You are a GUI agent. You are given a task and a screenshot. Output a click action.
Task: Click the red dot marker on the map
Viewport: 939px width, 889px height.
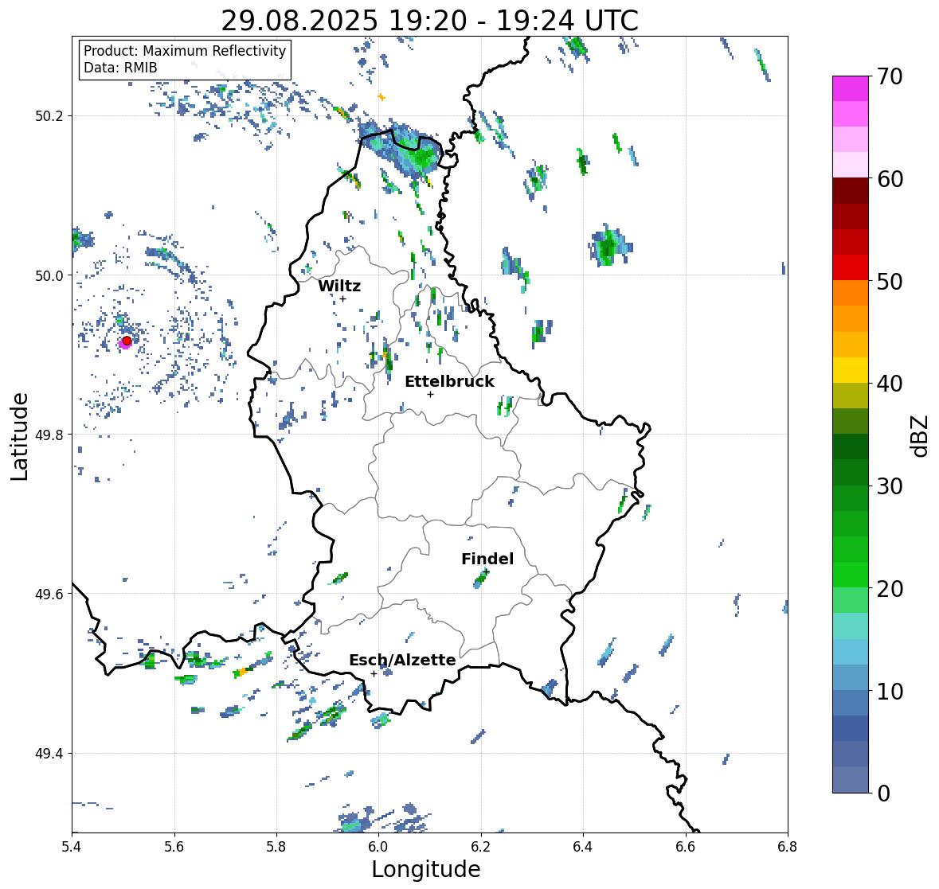click(x=127, y=341)
